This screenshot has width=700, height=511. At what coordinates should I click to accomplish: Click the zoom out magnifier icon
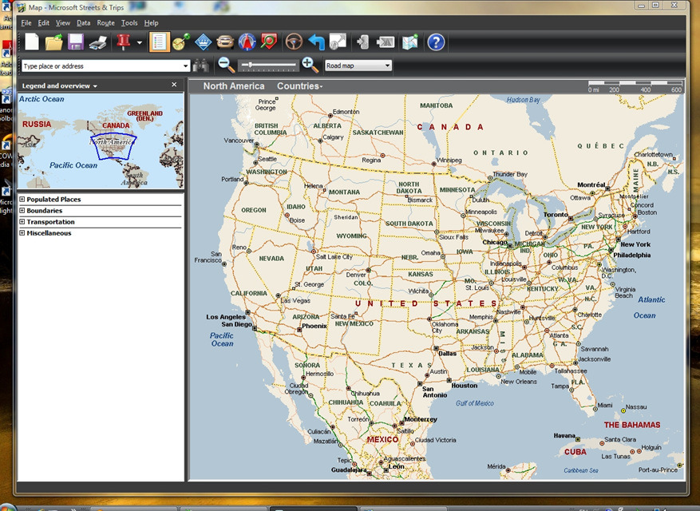(x=227, y=65)
